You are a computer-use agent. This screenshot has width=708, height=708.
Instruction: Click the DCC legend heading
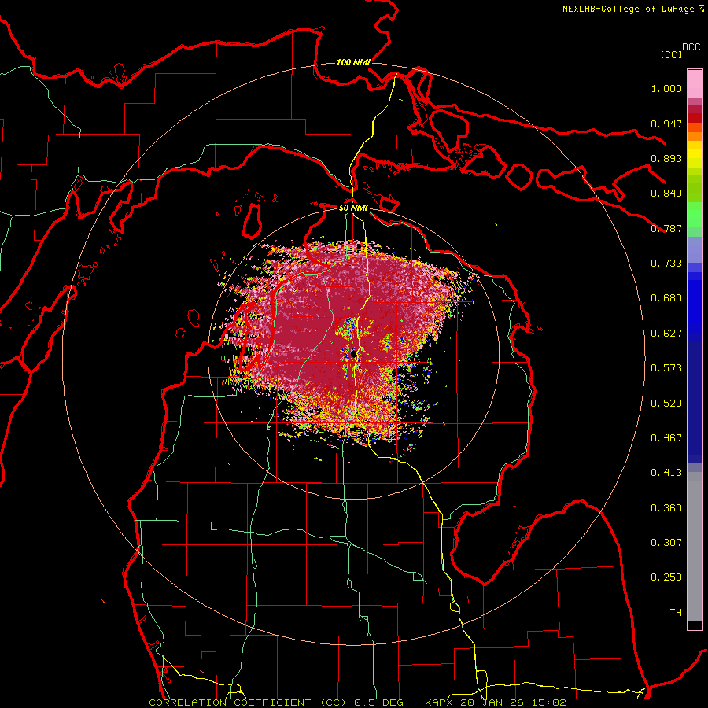pos(691,47)
